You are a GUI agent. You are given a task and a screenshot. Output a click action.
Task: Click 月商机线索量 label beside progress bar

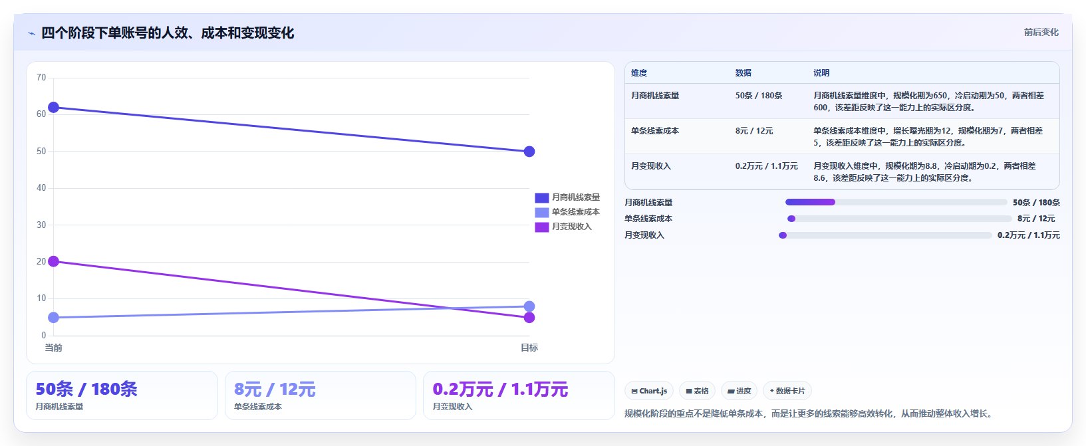(x=648, y=203)
